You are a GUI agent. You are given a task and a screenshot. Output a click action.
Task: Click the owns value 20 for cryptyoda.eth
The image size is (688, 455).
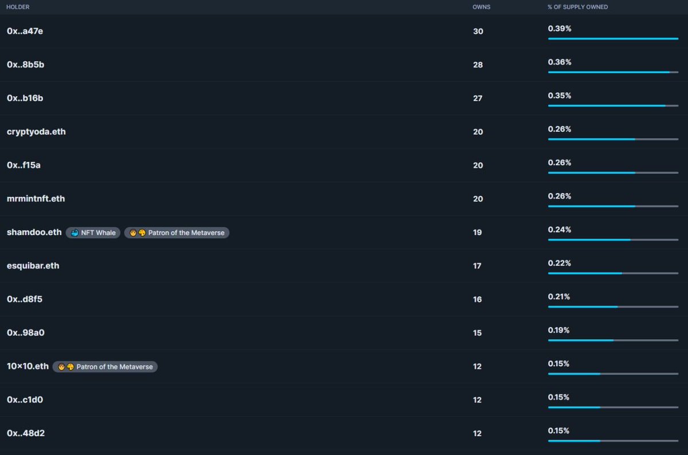pos(478,132)
